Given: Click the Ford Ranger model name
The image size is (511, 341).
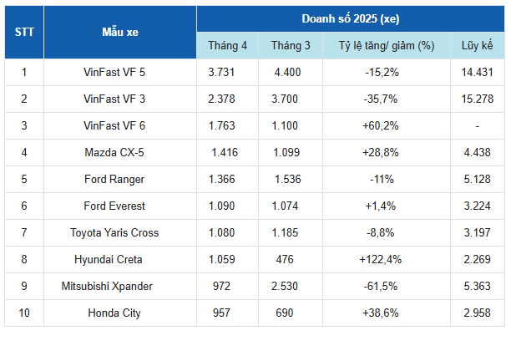Looking at the screenshot, I should [120, 179].
